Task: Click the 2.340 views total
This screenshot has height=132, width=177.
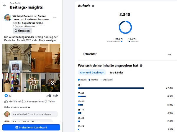Action: 125,14
